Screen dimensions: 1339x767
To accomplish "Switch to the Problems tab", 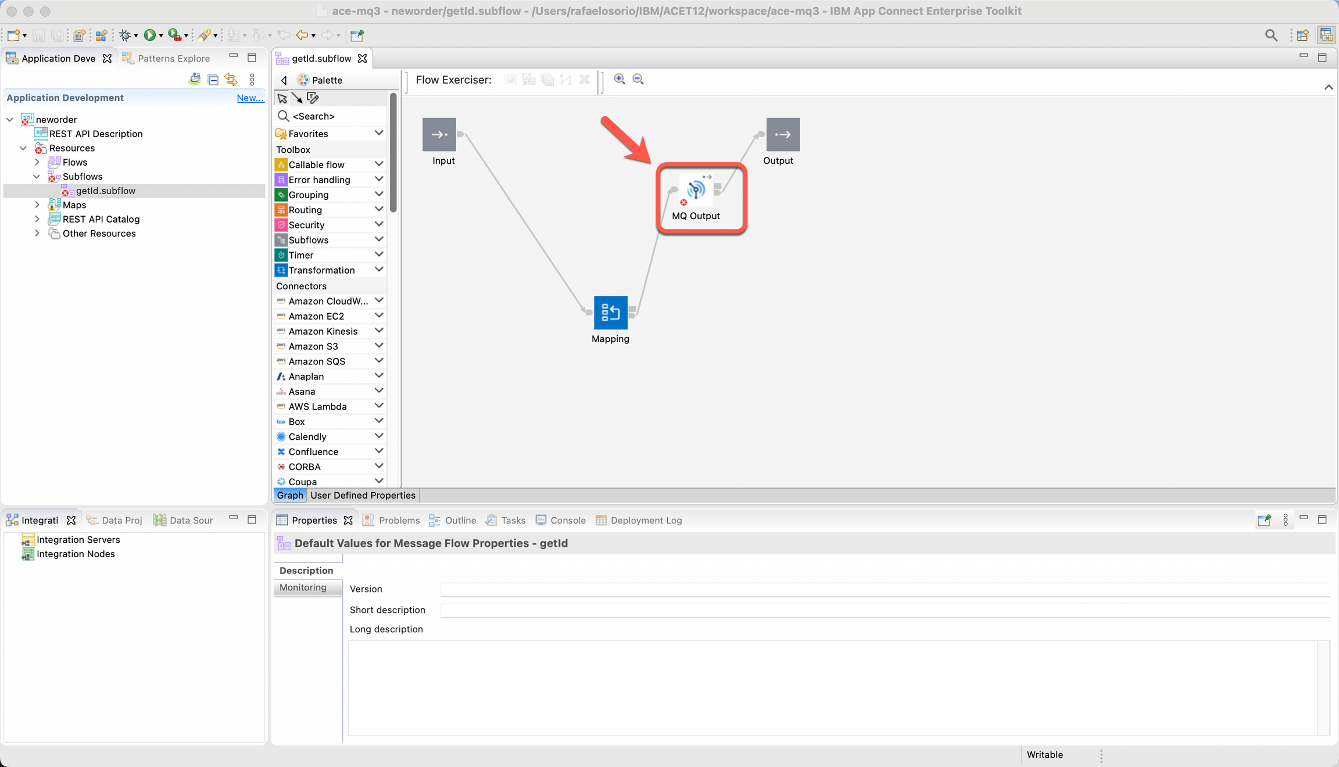I will coord(399,521).
